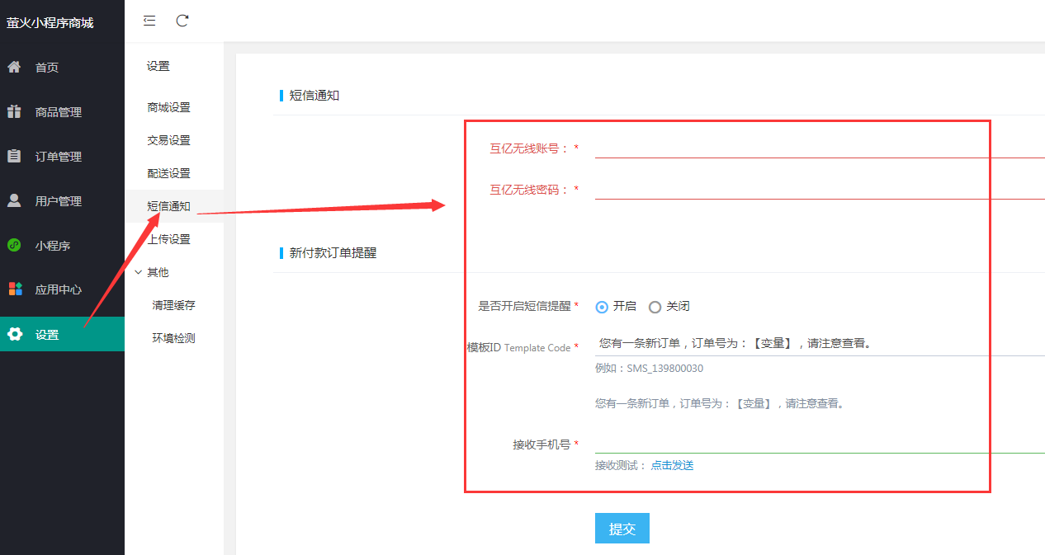Open 小程序 in the main menu

(62, 246)
